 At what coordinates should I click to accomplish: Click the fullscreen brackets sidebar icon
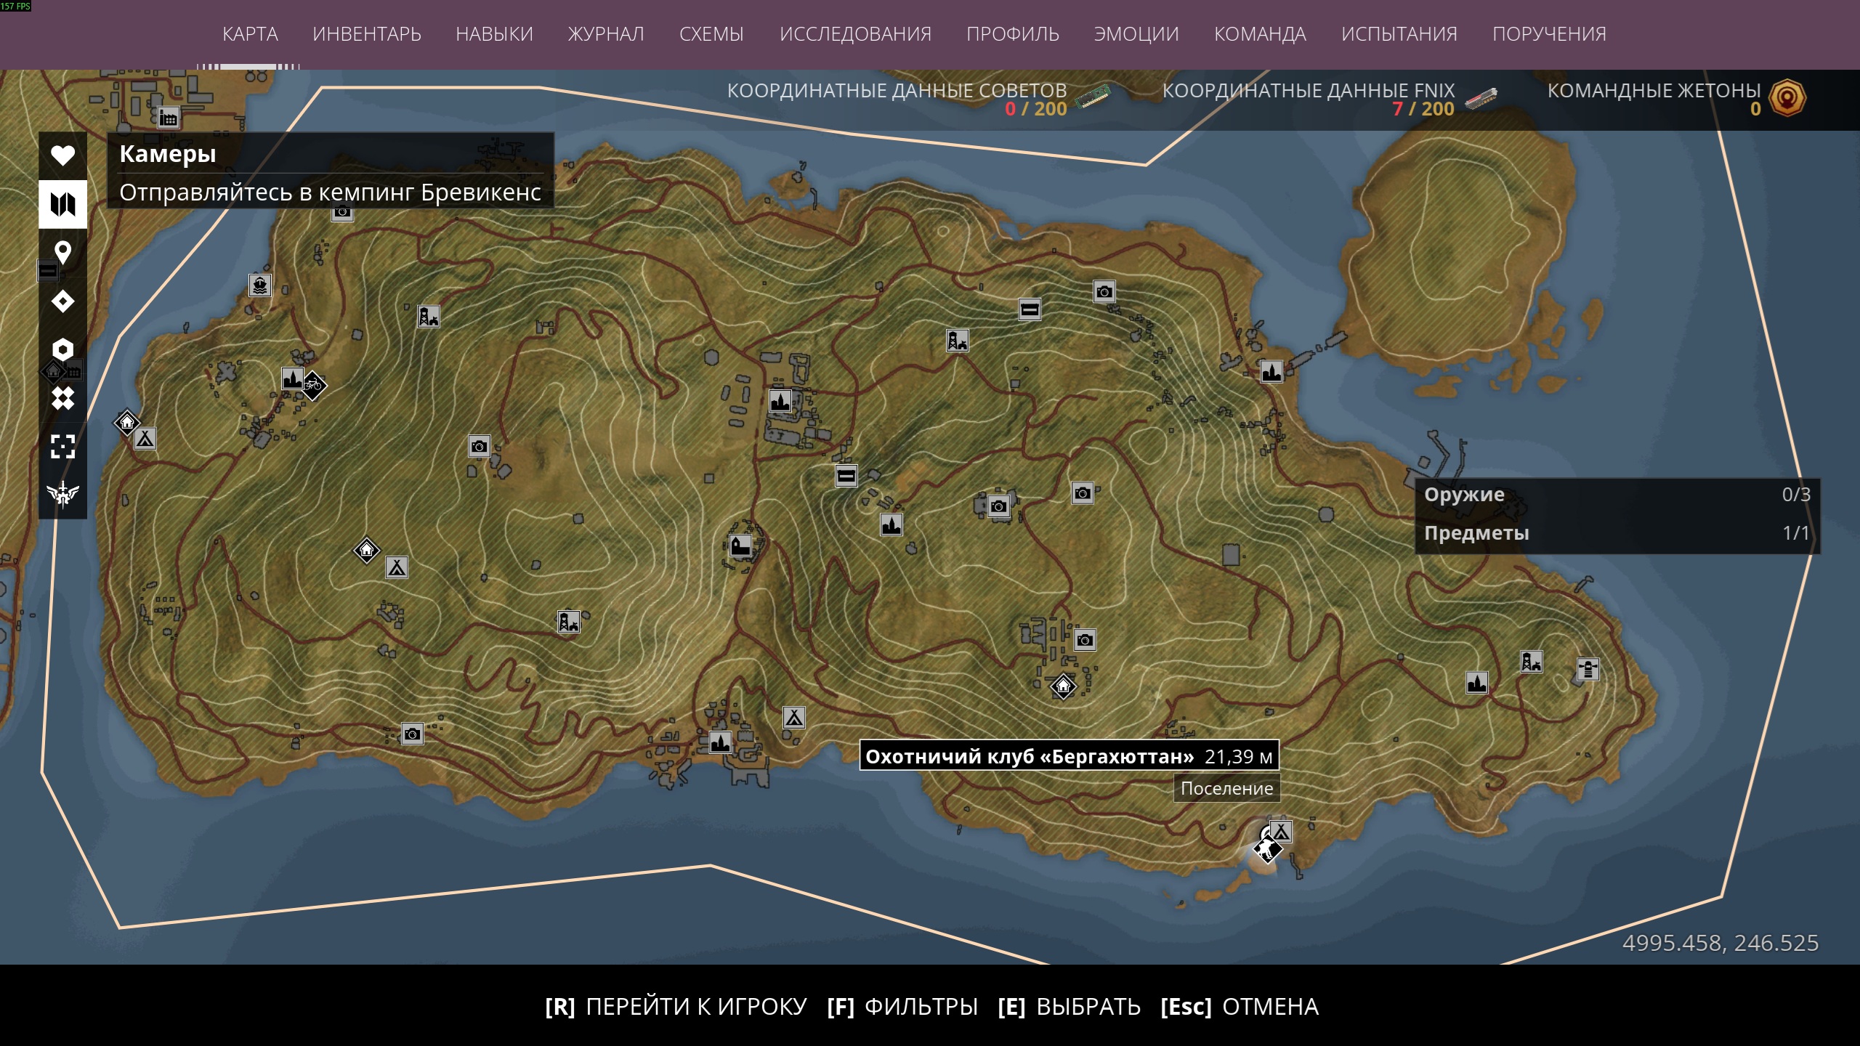(x=62, y=446)
